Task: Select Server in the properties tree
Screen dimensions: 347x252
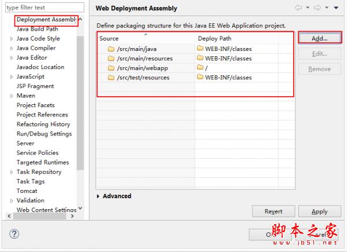Action: click(x=25, y=143)
